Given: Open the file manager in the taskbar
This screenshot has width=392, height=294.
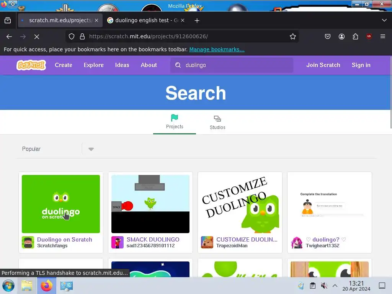Looking at the screenshot, I should [27, 286].
